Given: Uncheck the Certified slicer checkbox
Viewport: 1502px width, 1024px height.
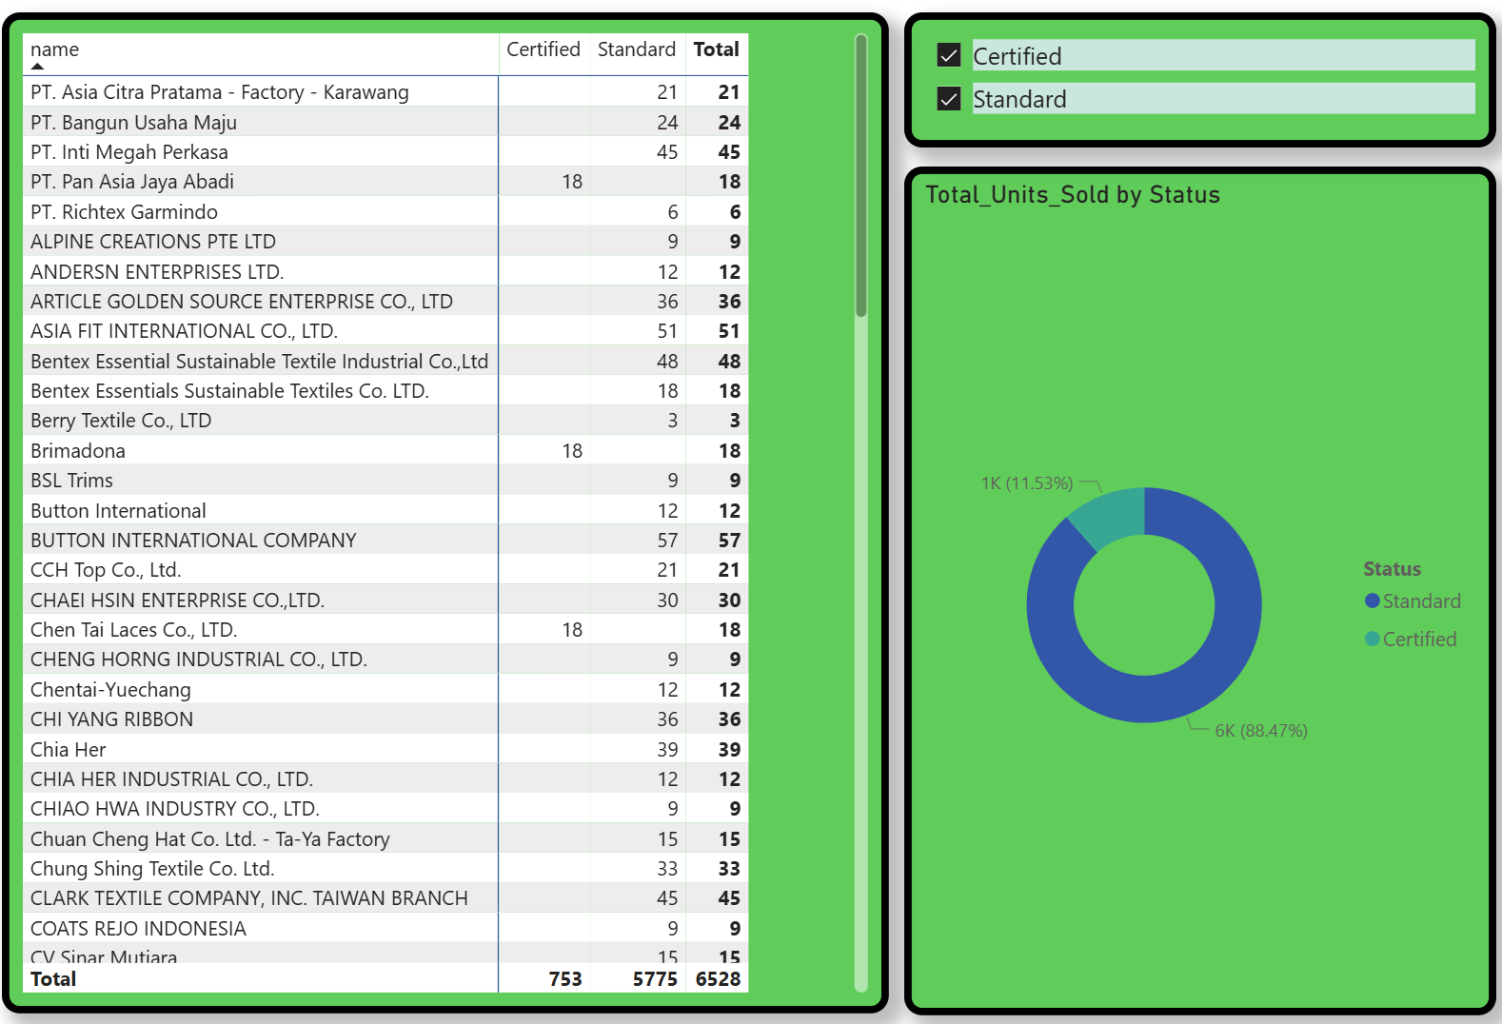Looking at the screenshot, I should (x=948, y=56).
